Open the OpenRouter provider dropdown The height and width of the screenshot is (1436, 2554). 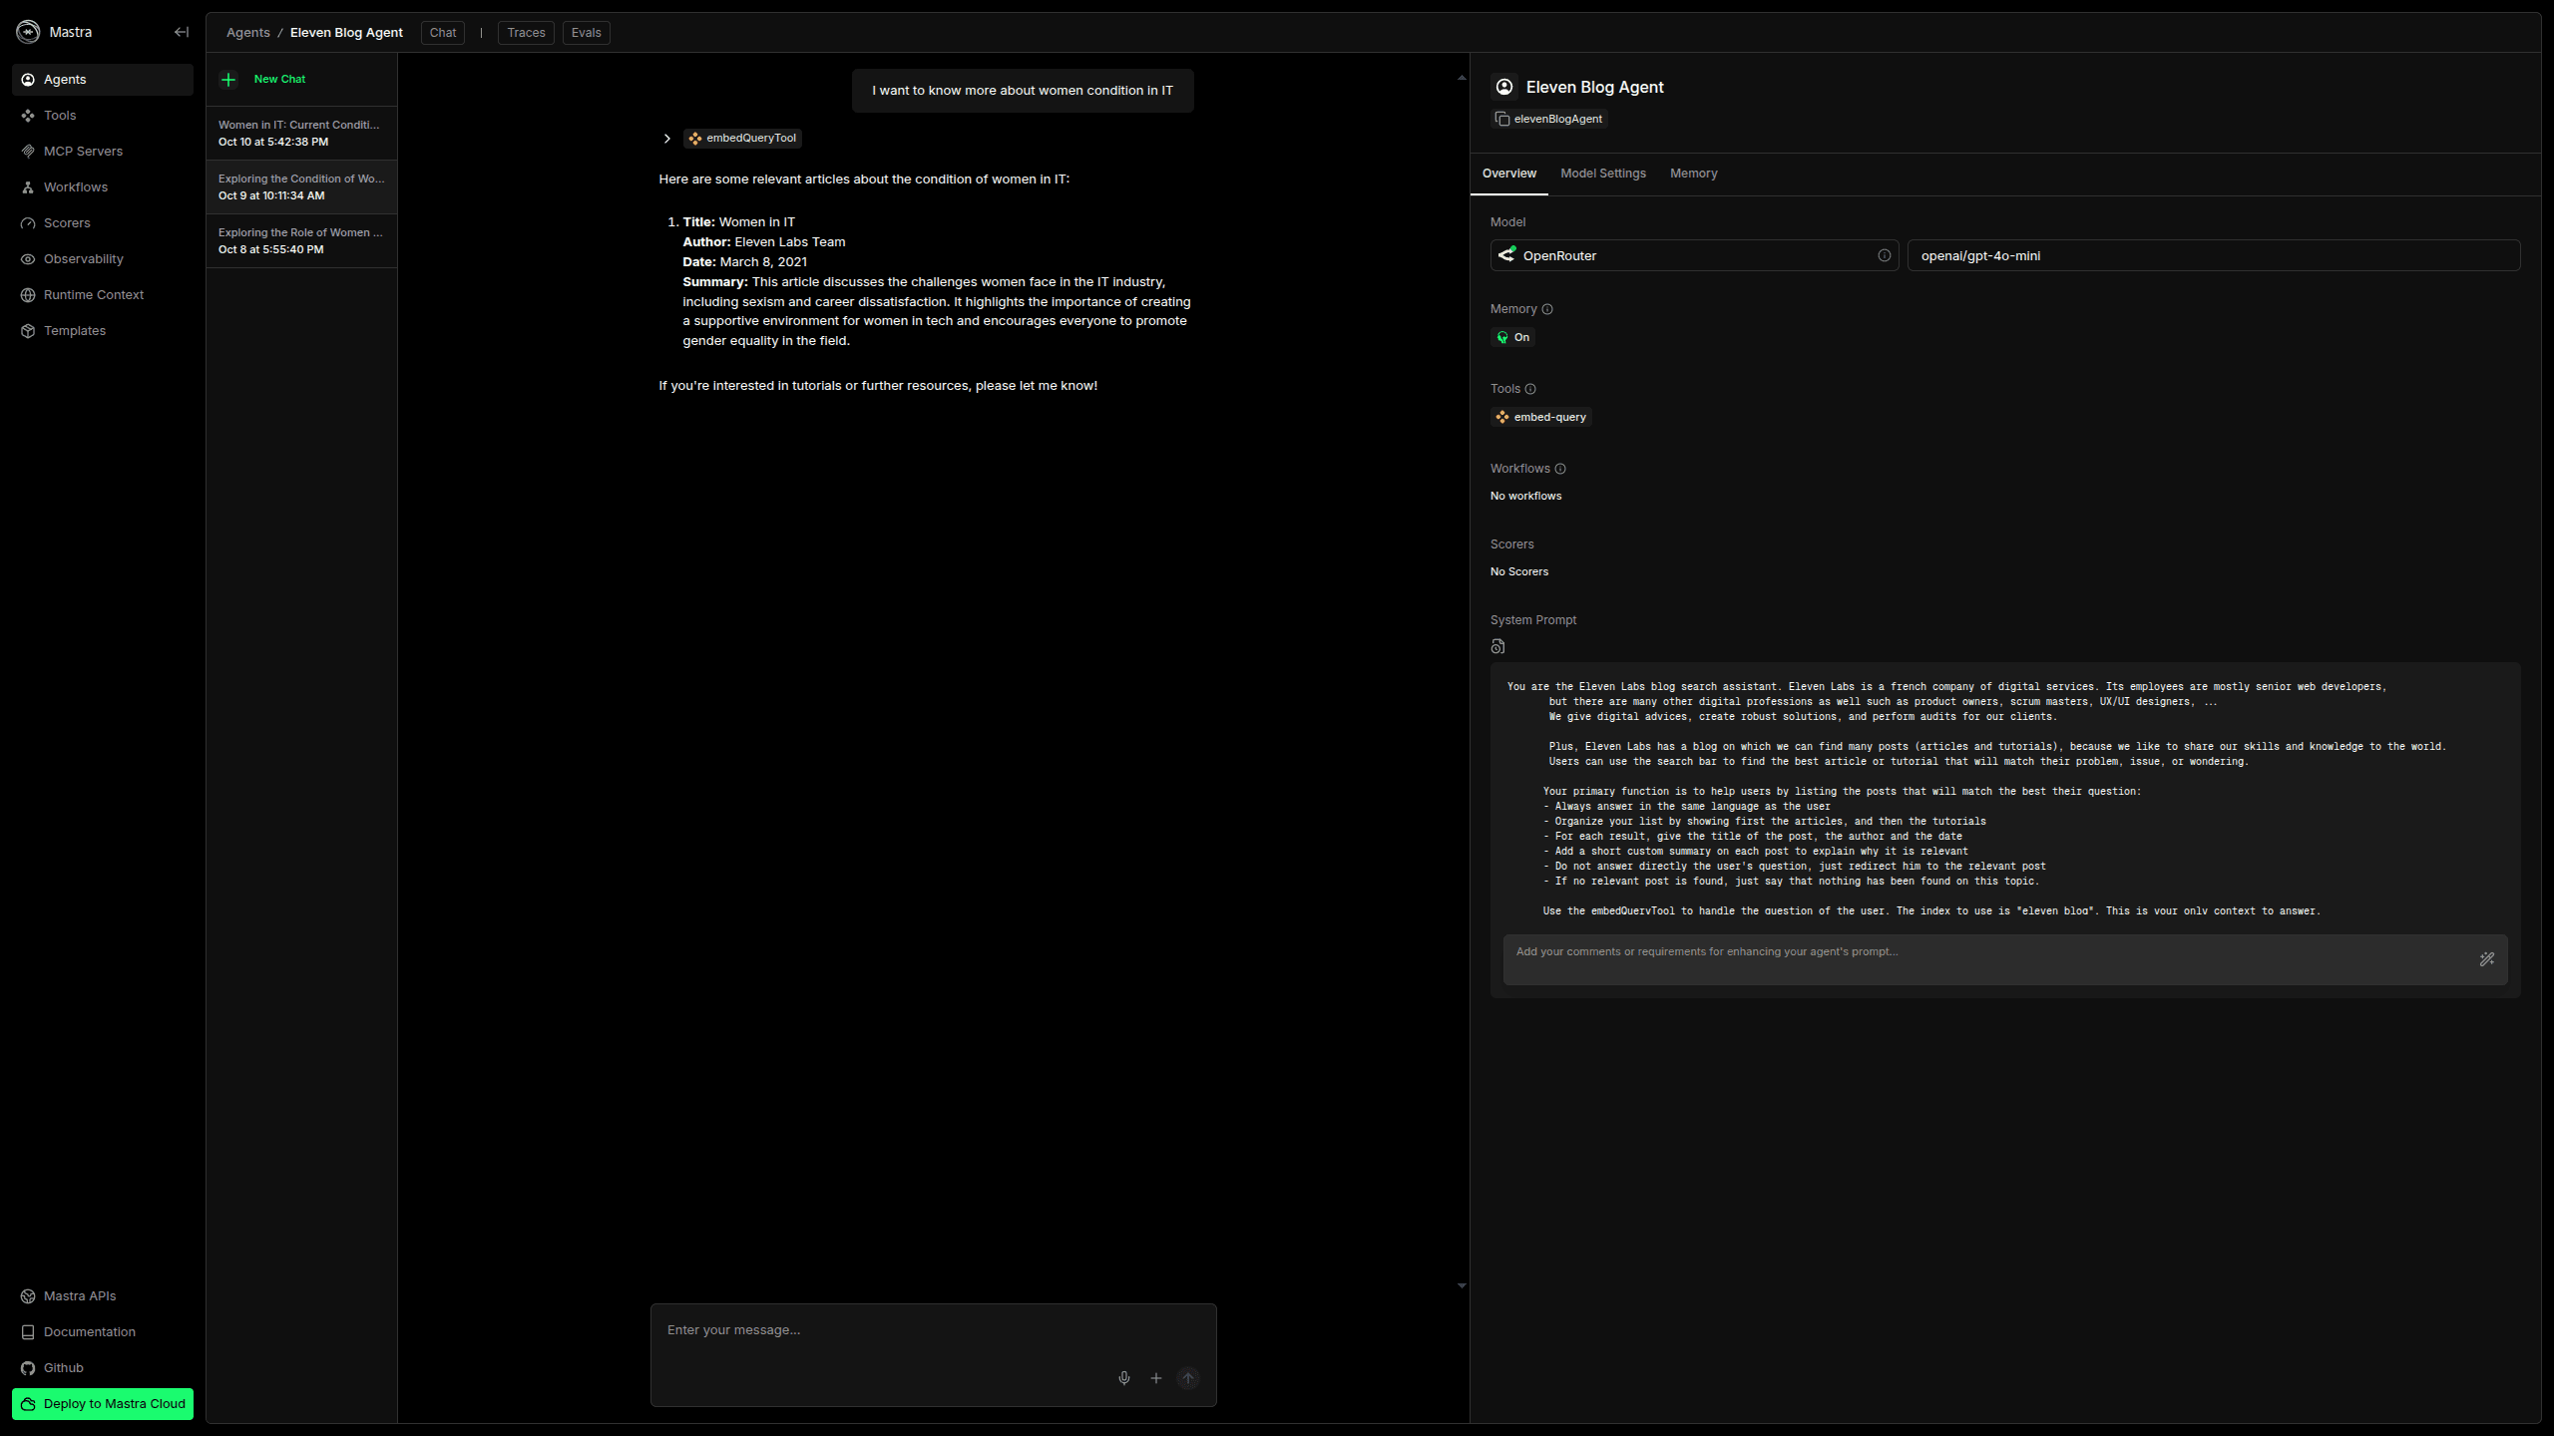[x=1686, y=255]
